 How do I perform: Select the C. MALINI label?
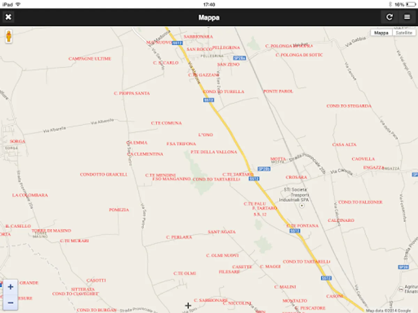pyautogui.click(x=285, y=287)
